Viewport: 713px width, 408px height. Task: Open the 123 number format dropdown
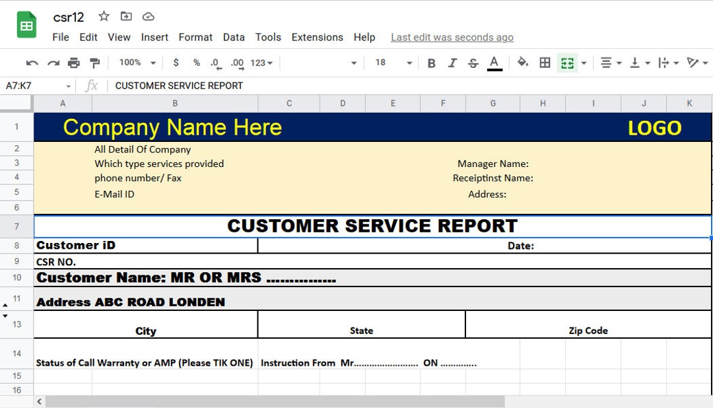coord(257,63)
